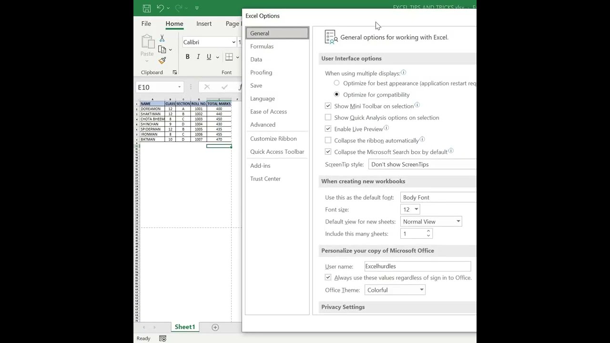Click the Redo arrow icon
Image resolution: width=610 pixels, height=343 pixels.
[x=179, y=8]
